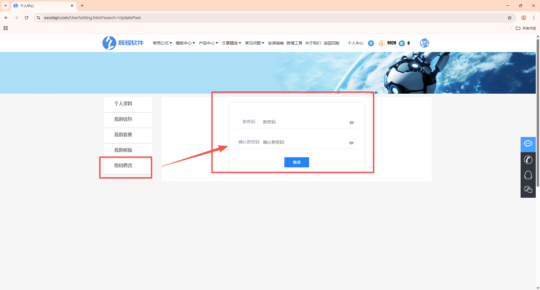540x290 pixels.
Task: Click the 返回旧版 link
Action: point(332,43)
